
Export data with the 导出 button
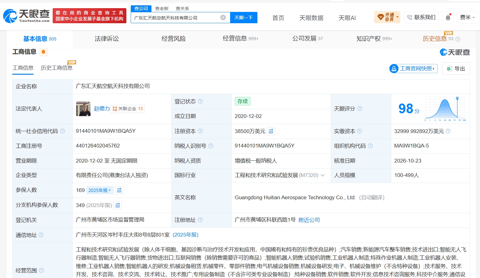tap(456, 68)
